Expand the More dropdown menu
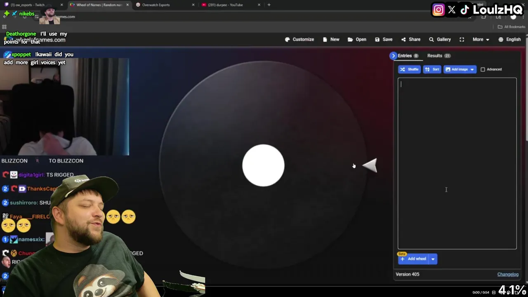Viewport: 528px width, 297px height. [481, 40]
